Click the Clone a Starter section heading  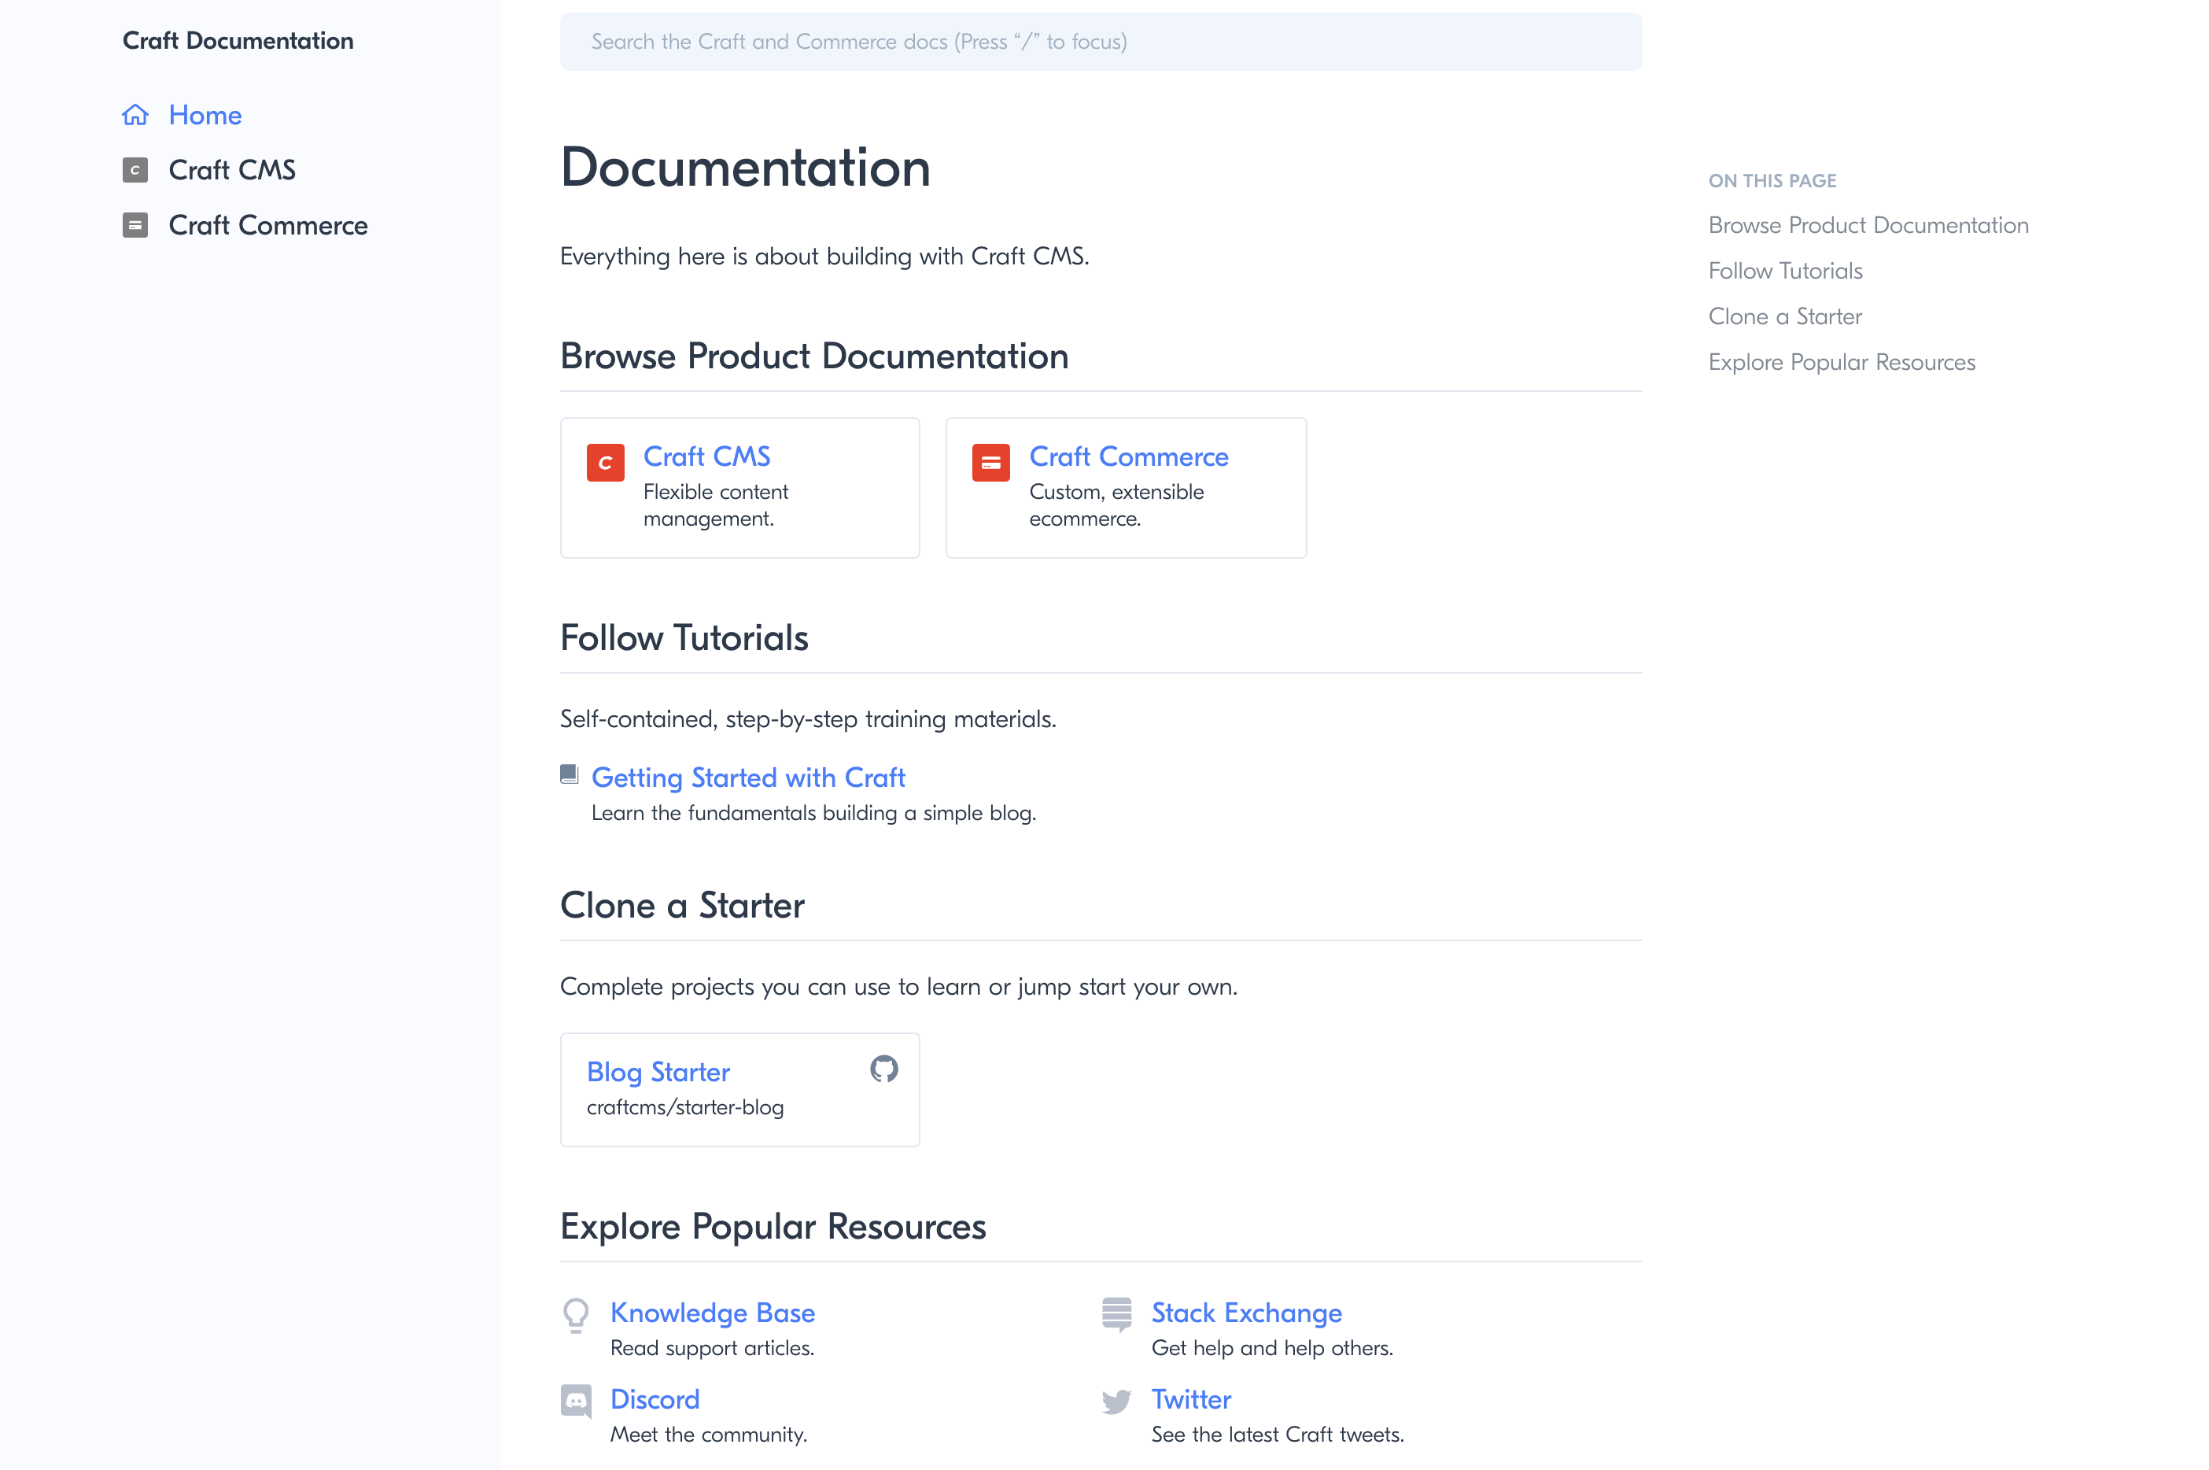[682, 906]
